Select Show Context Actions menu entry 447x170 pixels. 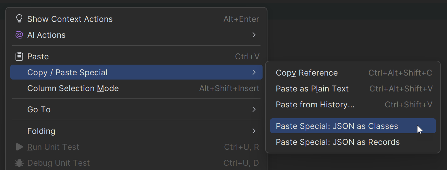70,19
